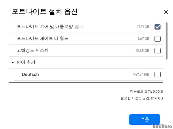Click the 15.89 GB size label
The image size is (173, 129).
142,50
